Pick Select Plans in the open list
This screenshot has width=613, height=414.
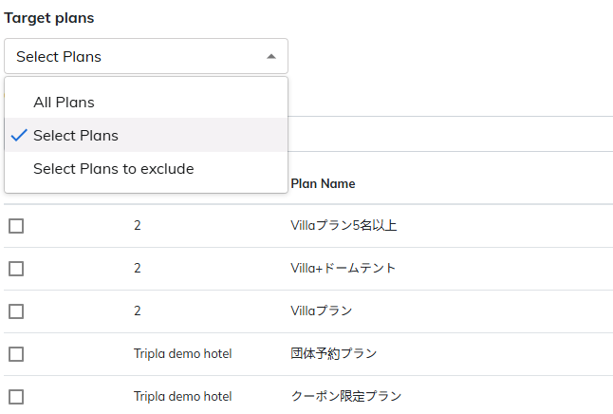coord(76,135)
